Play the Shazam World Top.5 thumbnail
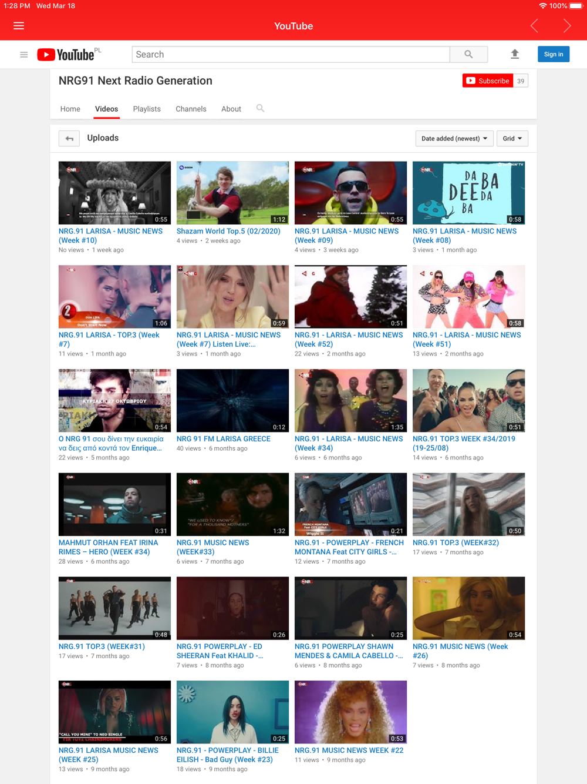The width and height of the screenshot is (587, 784). [x=232, y=193]
